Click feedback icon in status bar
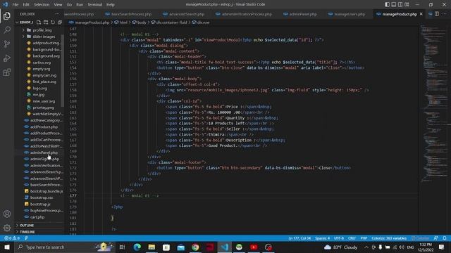The width and height of the screenshot is (451, 253). (x=436, y=238)
